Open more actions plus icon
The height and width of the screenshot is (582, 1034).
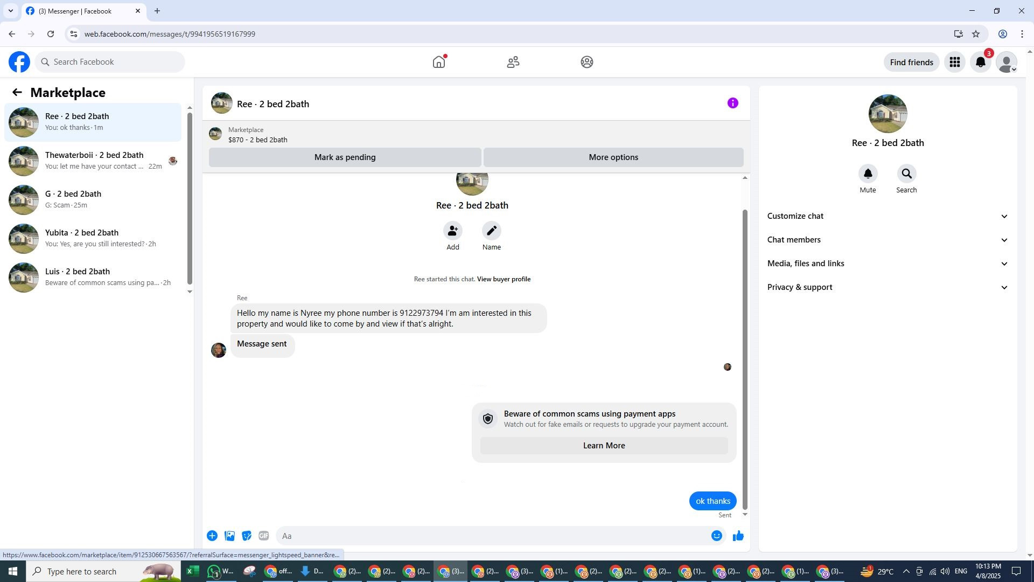pos(212,536)
